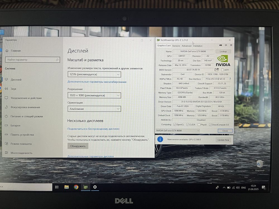This screenshot has height=209, width=279.
Task: Switch to Sensors tab
Action: coord(176,46)
